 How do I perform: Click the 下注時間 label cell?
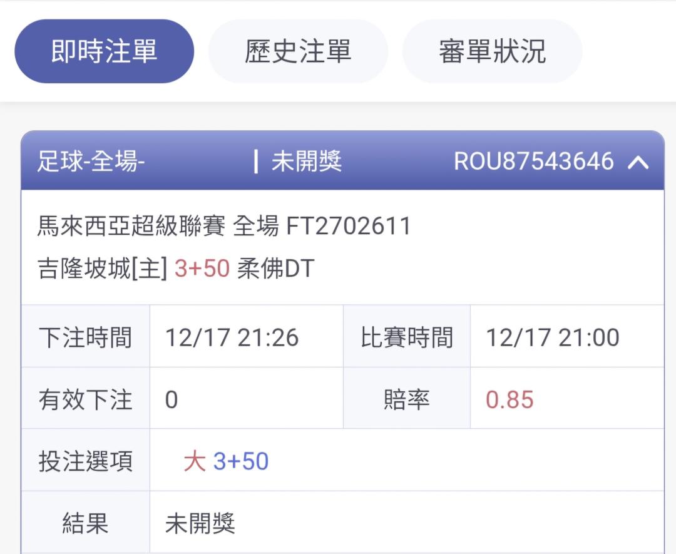(86, 337)
